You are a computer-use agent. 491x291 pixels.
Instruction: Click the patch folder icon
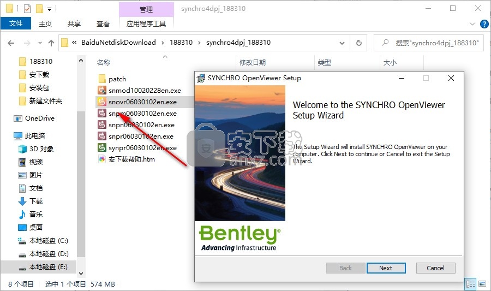point(102,79)
